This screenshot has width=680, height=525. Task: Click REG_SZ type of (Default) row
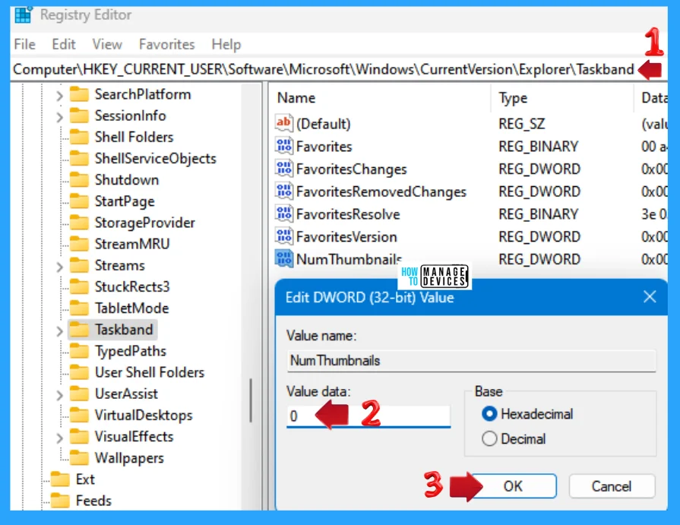tap(522, 124)
